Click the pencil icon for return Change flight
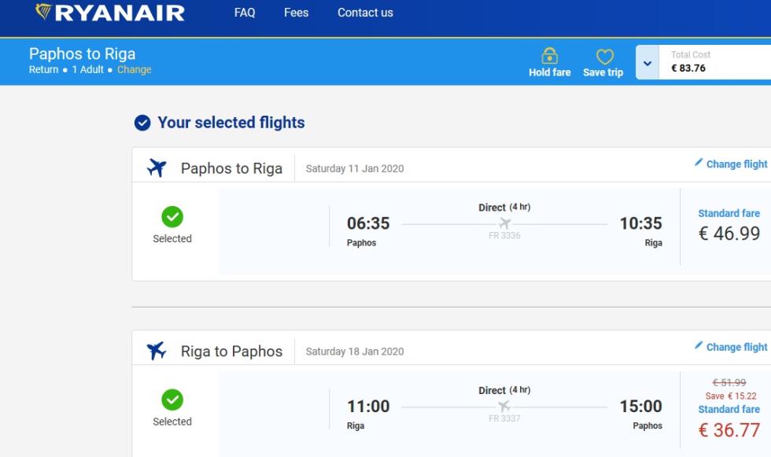 click(x=699, y=345)
